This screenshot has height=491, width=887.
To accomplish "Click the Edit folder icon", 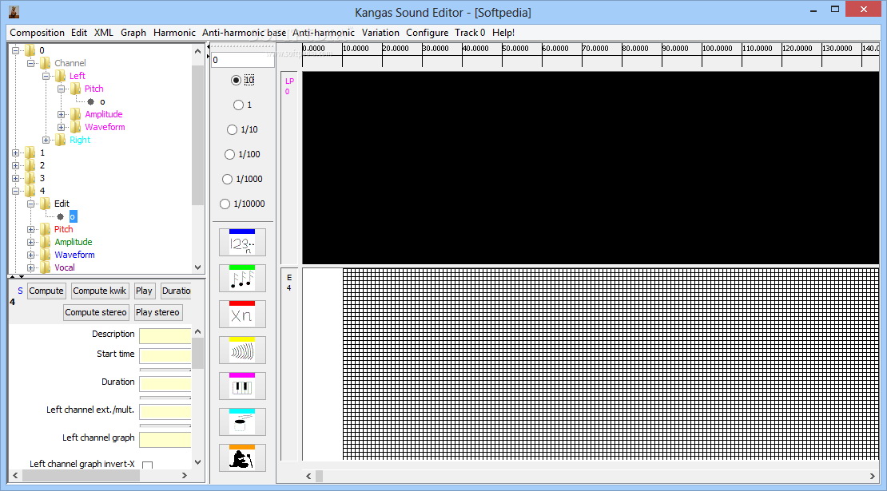I will coord(46,204).
